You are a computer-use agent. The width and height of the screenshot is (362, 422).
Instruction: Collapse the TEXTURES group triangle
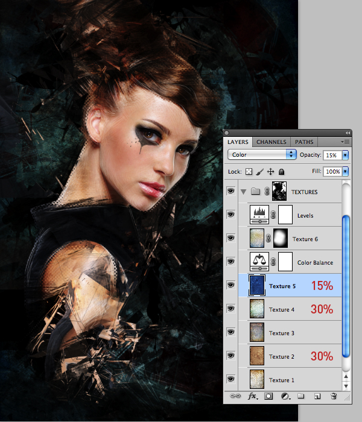(244, 192)
